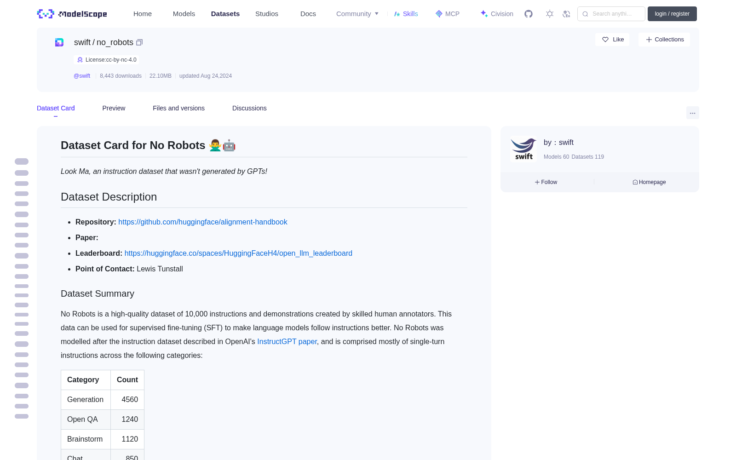Click the '8,443 downloads' text
This screenshot has width=736, height=460.
tap(121, 76)
